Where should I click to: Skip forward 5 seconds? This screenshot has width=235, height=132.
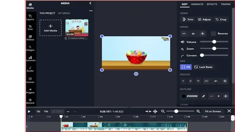(x=46, y=111)
